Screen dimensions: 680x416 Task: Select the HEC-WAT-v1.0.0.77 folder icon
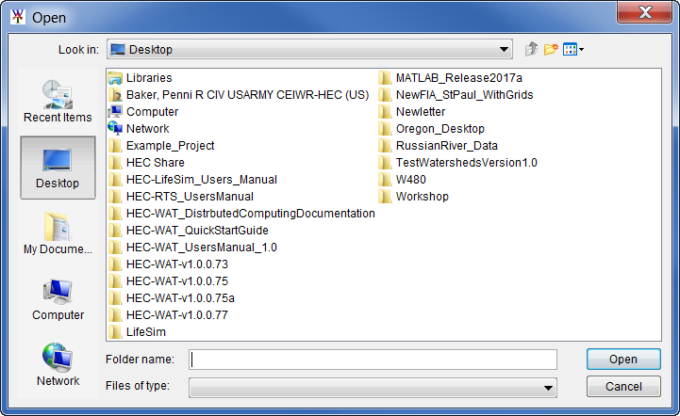tap(115, 314)
